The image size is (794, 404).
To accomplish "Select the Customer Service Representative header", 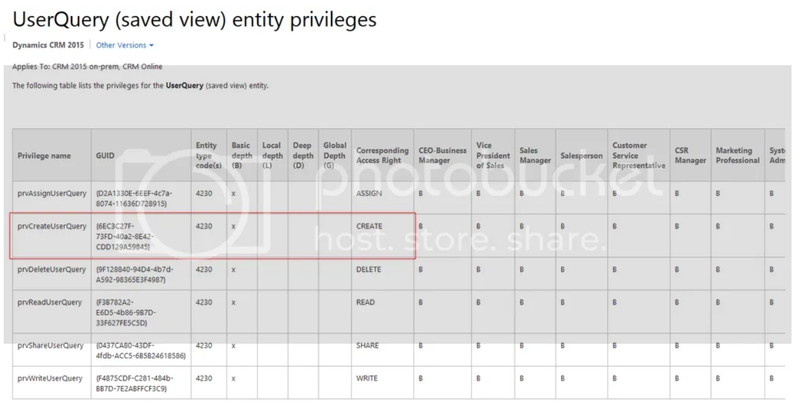I will click(638, 156).
